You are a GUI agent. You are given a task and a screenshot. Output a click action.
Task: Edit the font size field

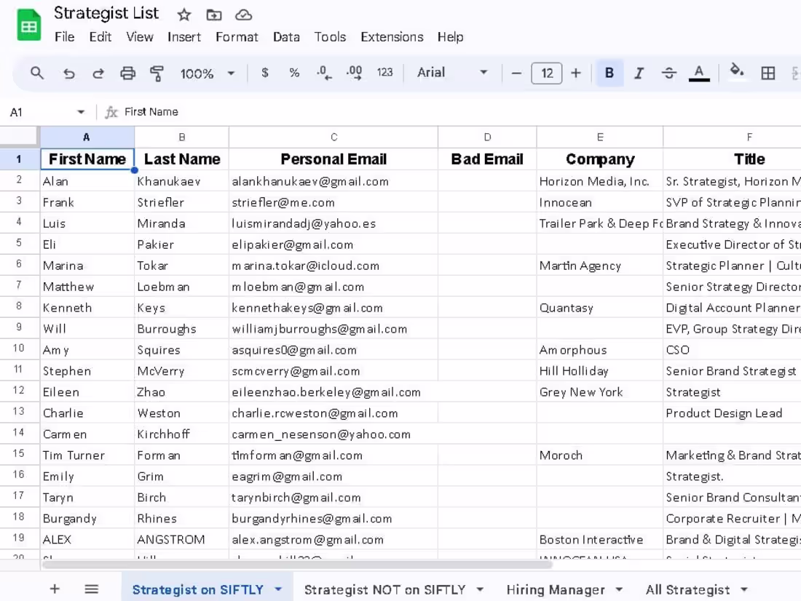(547, 73)
